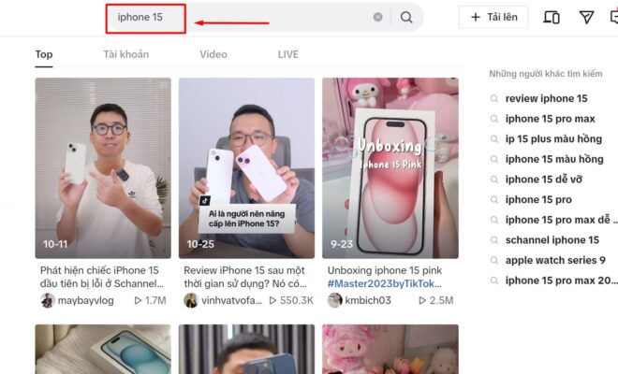Open the pink plush toy video thumbnail

pyautogui.click(x=390, y=349)
